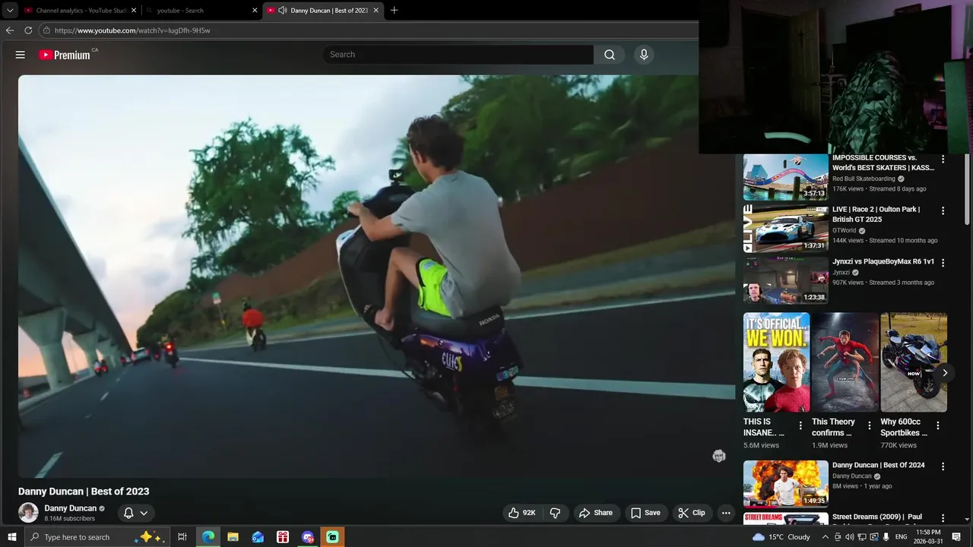Open more actions ellipsis beside Clip
The width and height of the screenshot is (973, 547).
[726, 513]
